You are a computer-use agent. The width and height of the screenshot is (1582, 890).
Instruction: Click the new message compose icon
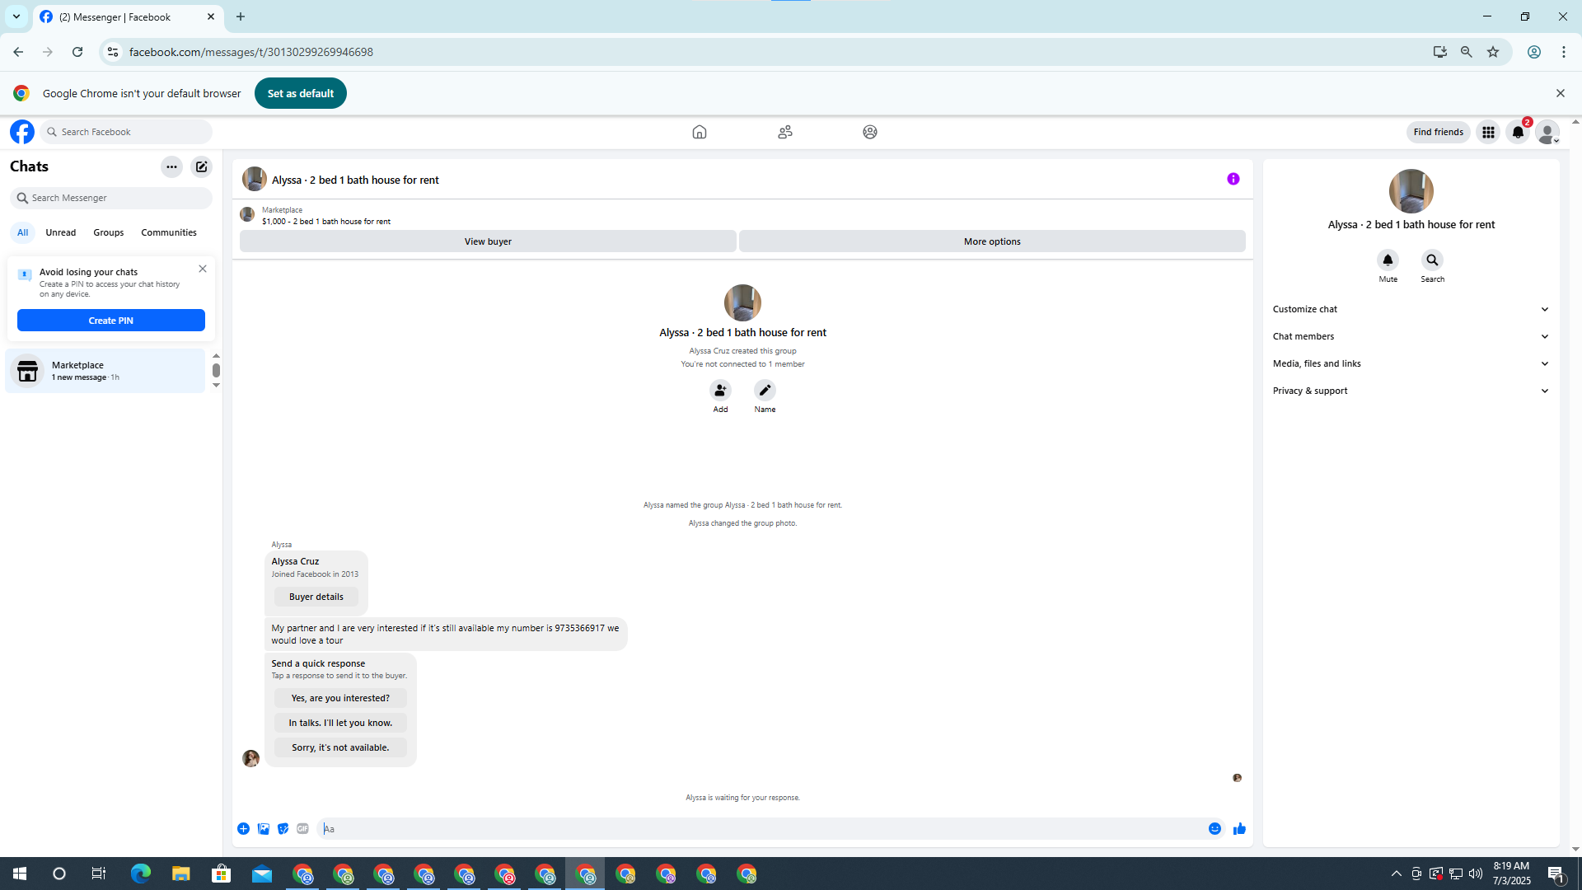(x=201, y=166)
